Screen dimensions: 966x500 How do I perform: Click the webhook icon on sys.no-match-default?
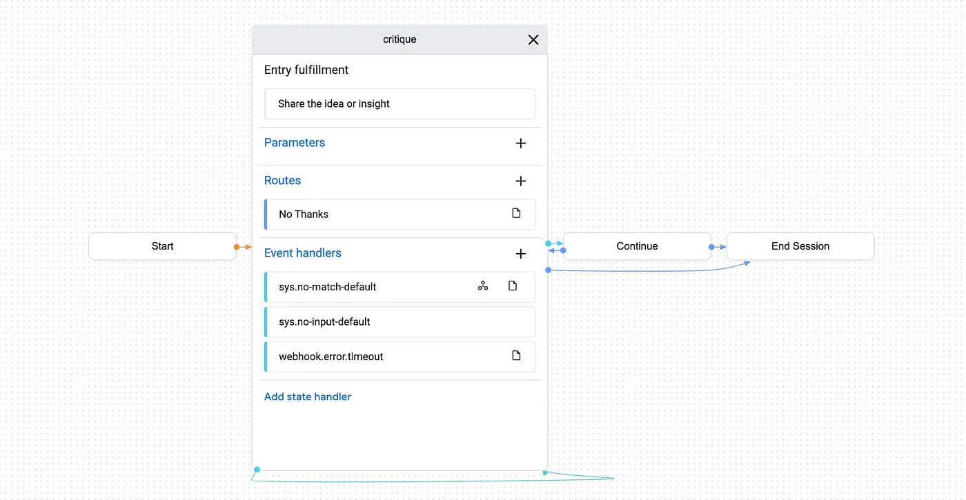[483, 286]
